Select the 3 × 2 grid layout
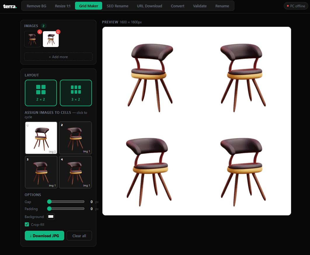The width and height of the screenshot is (310, 255). [x=76, y=93]
